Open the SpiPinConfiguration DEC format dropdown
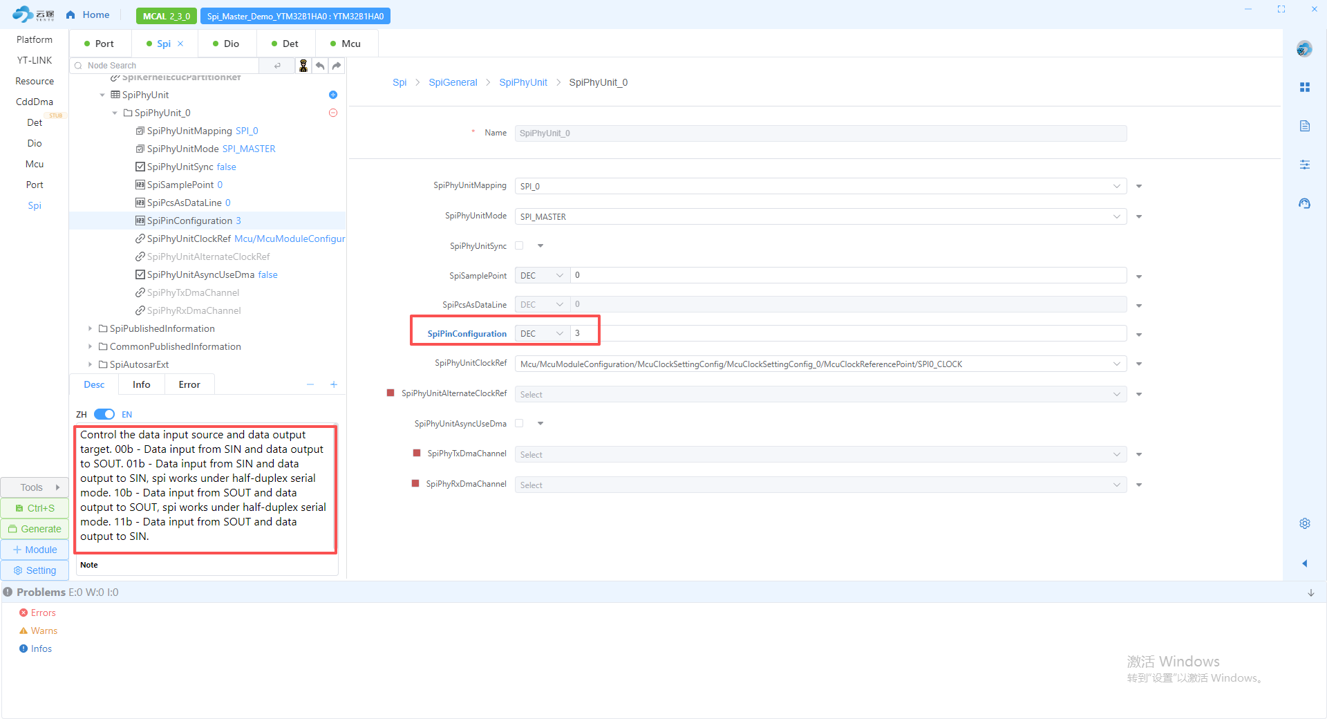Viewport: 1327px width, 719px height. pos(542,333)
